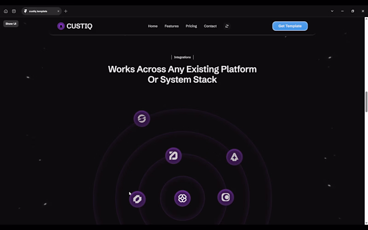Image resolution: width=368 pixels, height=230 pixels.
Task: Select the custiq template browser tab
Action: (41, 11)
